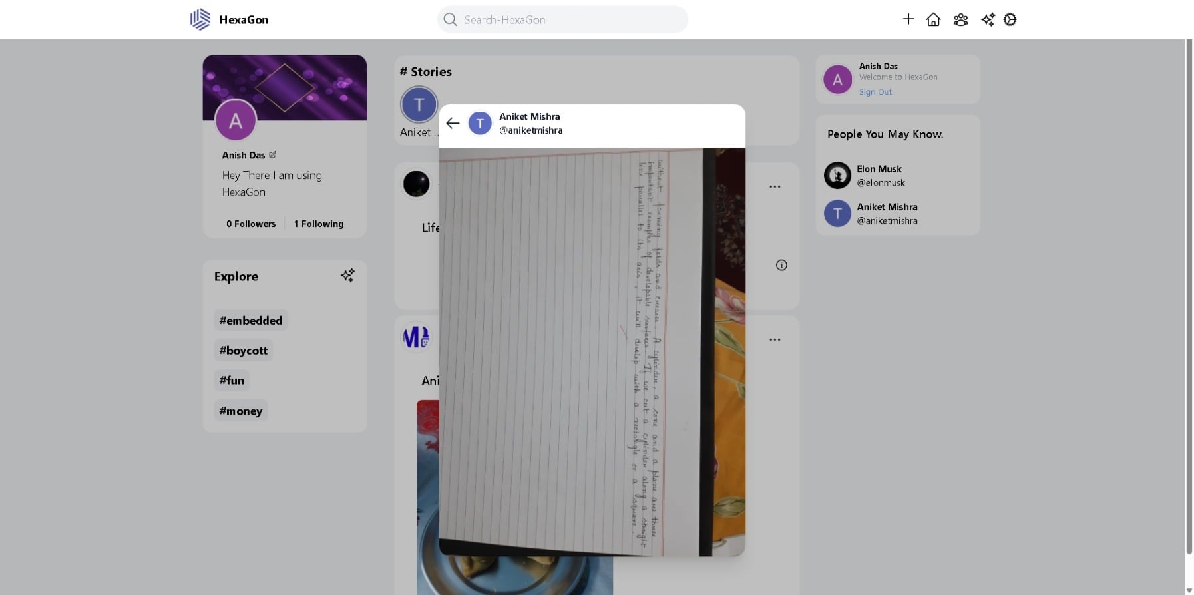The image size is (1194, 595).
Task: Click the info icon on the post
Action: (x=781, y=265)
